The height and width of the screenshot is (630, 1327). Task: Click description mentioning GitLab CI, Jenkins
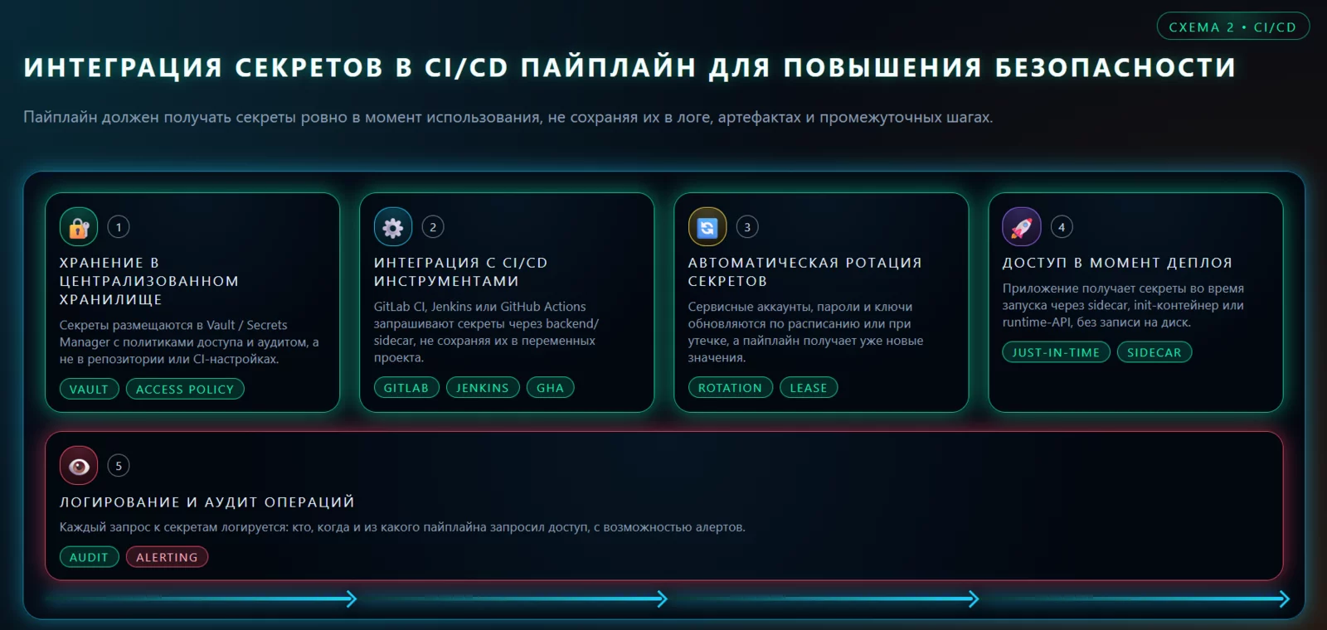pyautogui.click(x=486, y=332)
